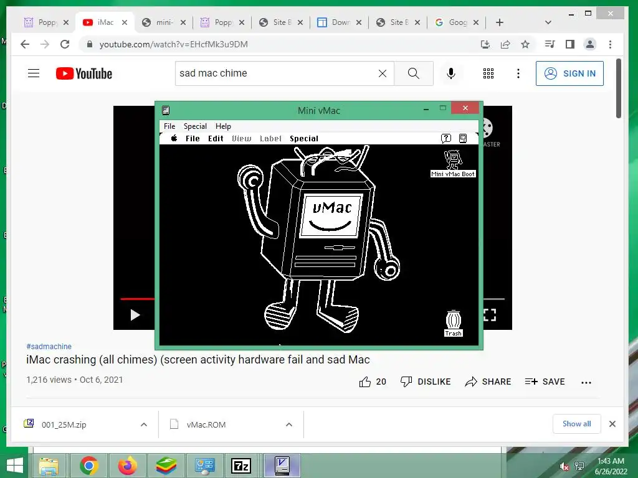Screen dimensions: 638x478
Task: Share this page from address bar
Action: (505, 44)
